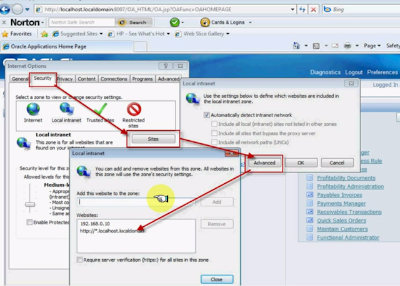Screen dimensions: 400x286
Task: Open the recent pages dropdown next to Forward
Action: coord(27,9)
